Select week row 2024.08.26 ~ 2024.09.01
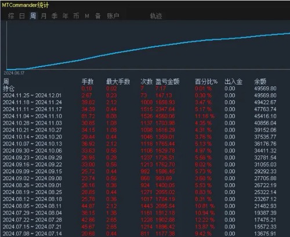The image size is (290, 237). (x=140, y=185)
